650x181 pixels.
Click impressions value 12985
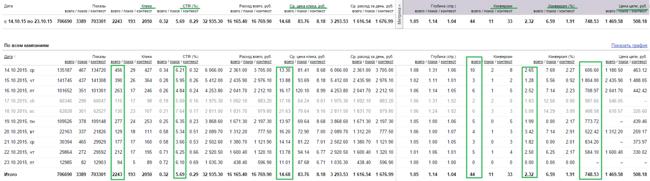click(66, 162)
